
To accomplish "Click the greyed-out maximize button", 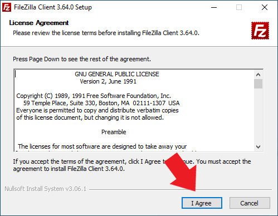I will (239, 8).
